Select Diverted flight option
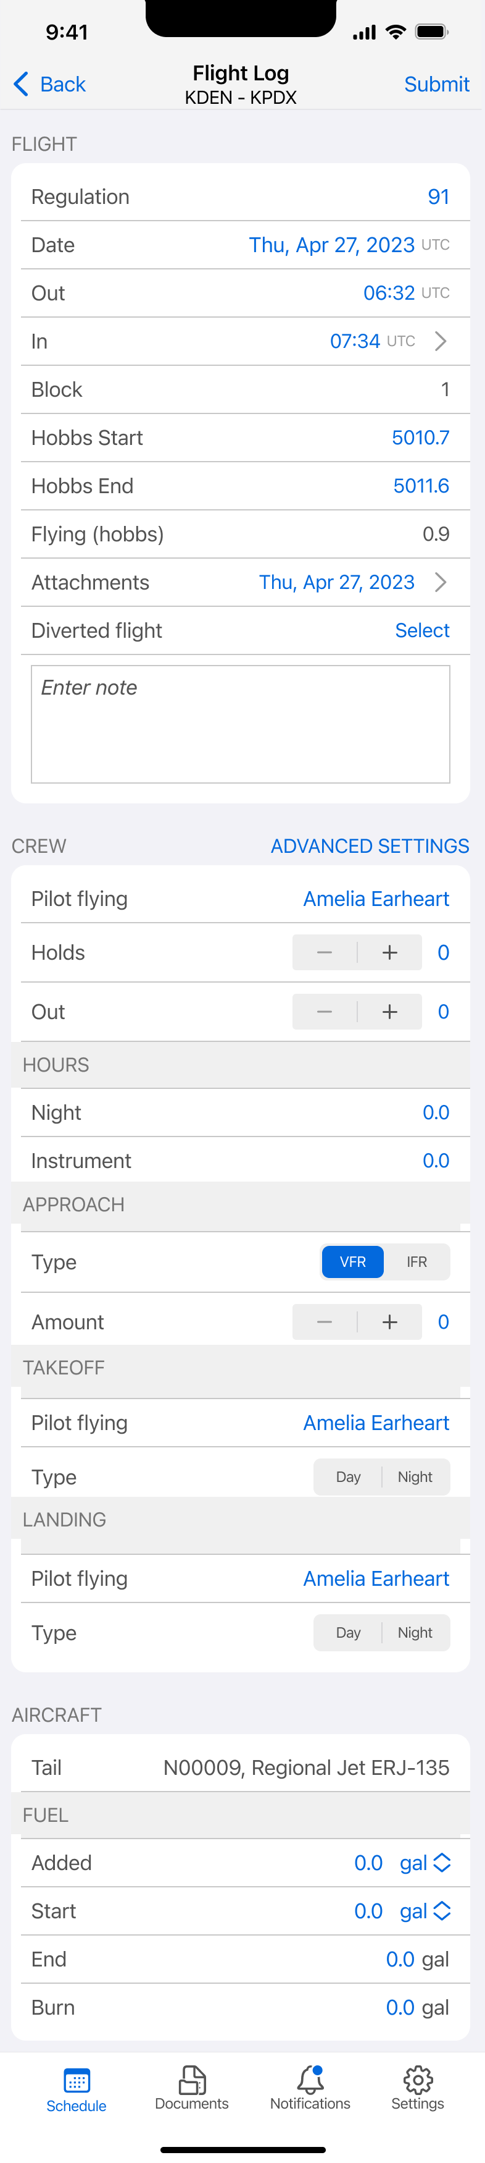This screenshot has width=485, height=2163. (x=422, y=630)
